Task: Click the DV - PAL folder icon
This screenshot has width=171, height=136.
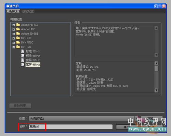Action: 18,47
